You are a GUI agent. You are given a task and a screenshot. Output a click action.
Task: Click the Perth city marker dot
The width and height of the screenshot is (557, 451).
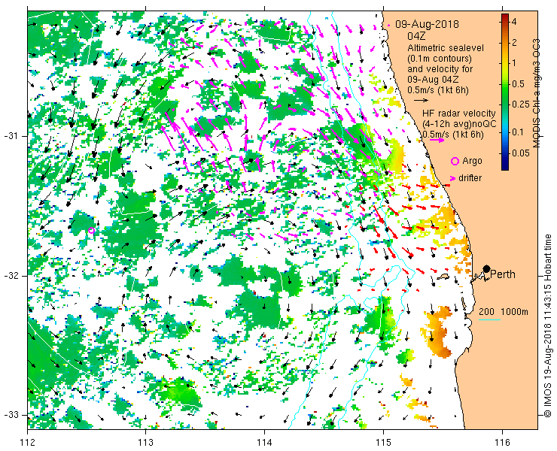(487, 268)
